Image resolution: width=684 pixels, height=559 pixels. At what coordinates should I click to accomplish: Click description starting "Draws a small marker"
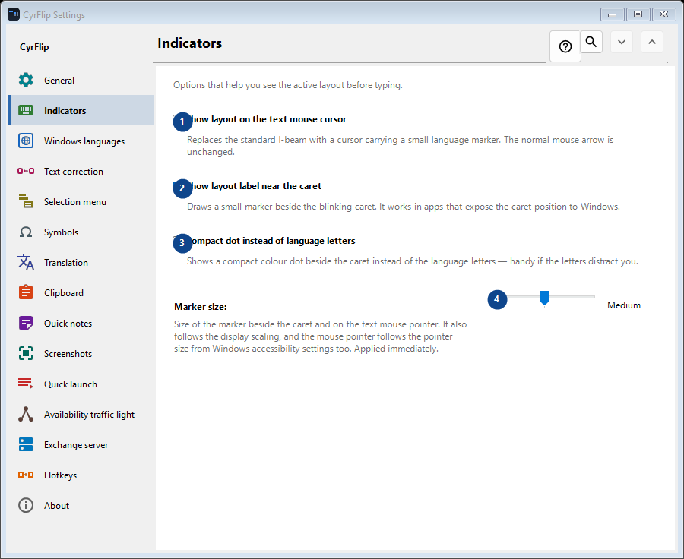[404, 207]
